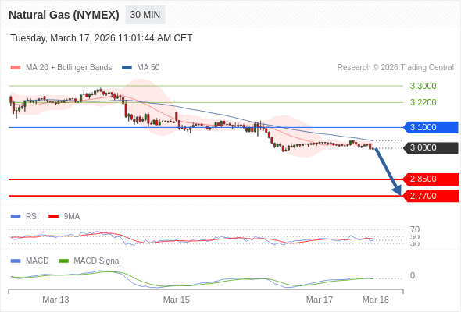
Task: Click the MA 20 + Bollinger Bands legend swatch
Action: point(16,68)
